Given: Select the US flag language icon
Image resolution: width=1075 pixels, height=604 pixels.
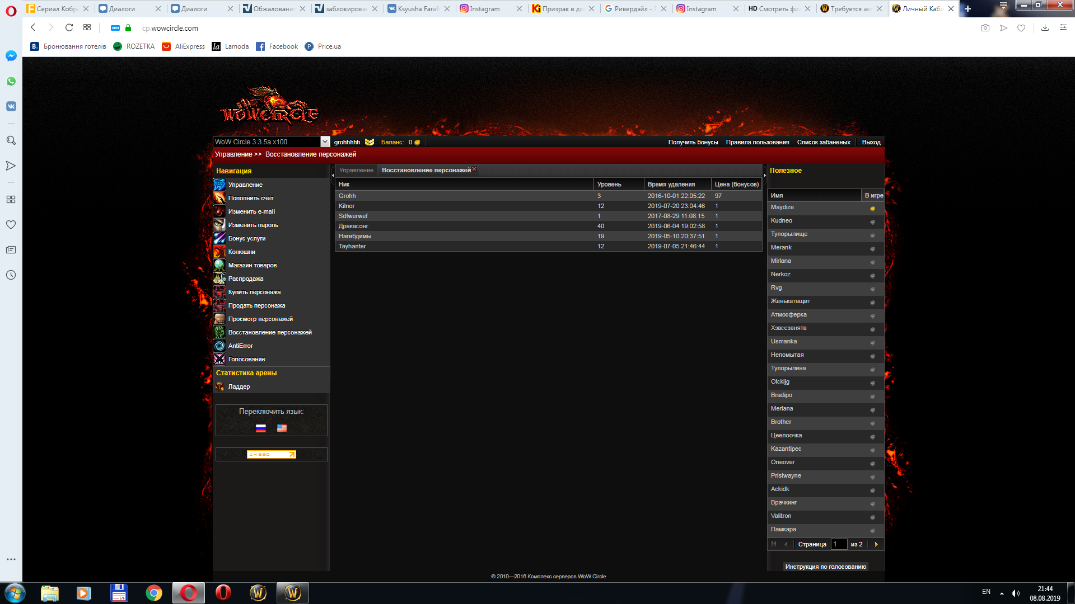Looking at the screenshot, I should point(282,428).
